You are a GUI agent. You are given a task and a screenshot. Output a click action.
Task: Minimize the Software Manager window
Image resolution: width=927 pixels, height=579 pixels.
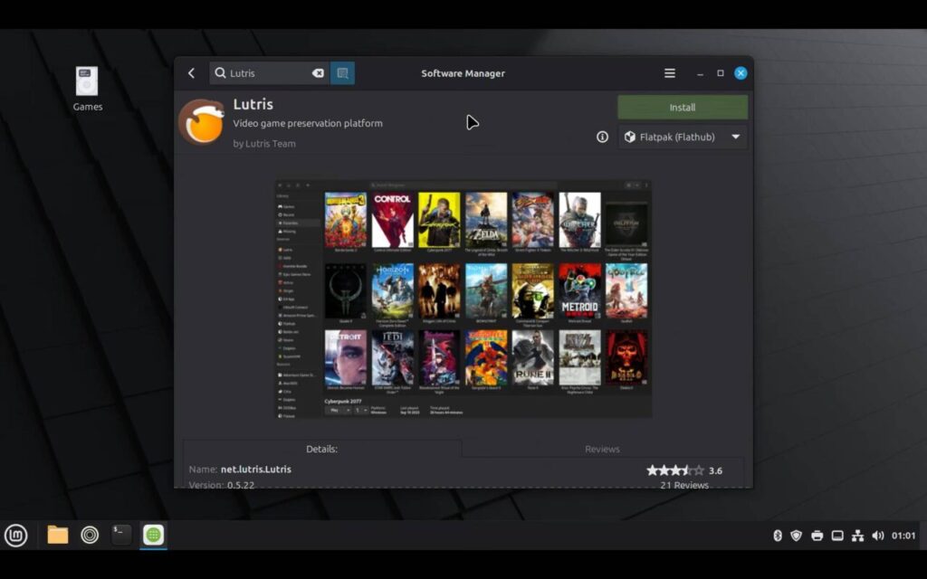tap(700, 73)
